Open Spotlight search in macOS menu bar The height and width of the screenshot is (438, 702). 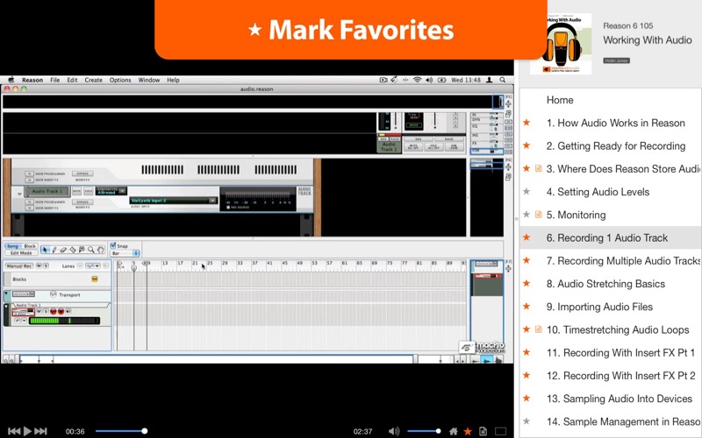pyautogui.click(x=503, y=80)
